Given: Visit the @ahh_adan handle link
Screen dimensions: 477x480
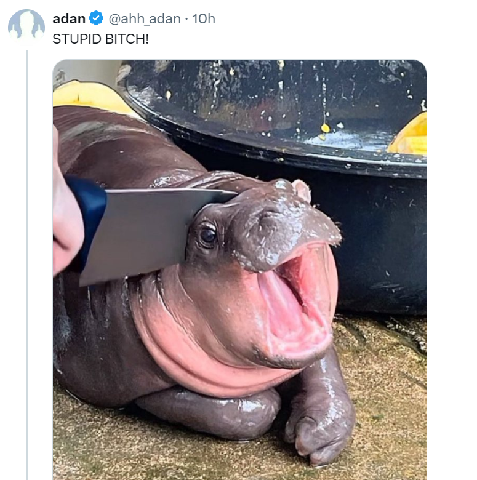Looking at the screenshot, I should point(145,18).
